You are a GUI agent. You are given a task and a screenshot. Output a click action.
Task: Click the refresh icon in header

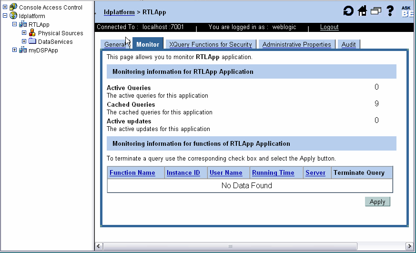(x=348, y=11)
